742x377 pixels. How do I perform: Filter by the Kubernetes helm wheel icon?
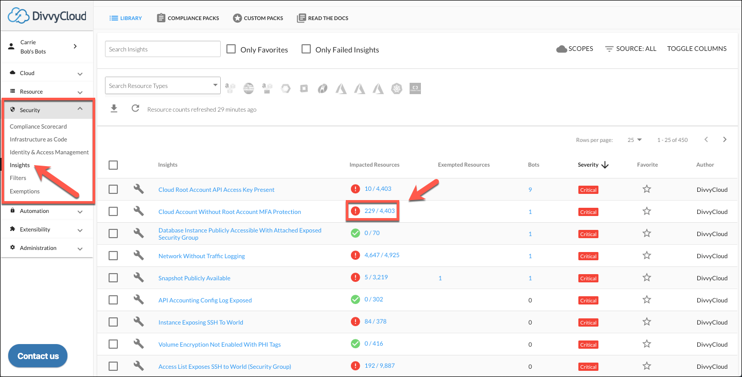point(396,88)
